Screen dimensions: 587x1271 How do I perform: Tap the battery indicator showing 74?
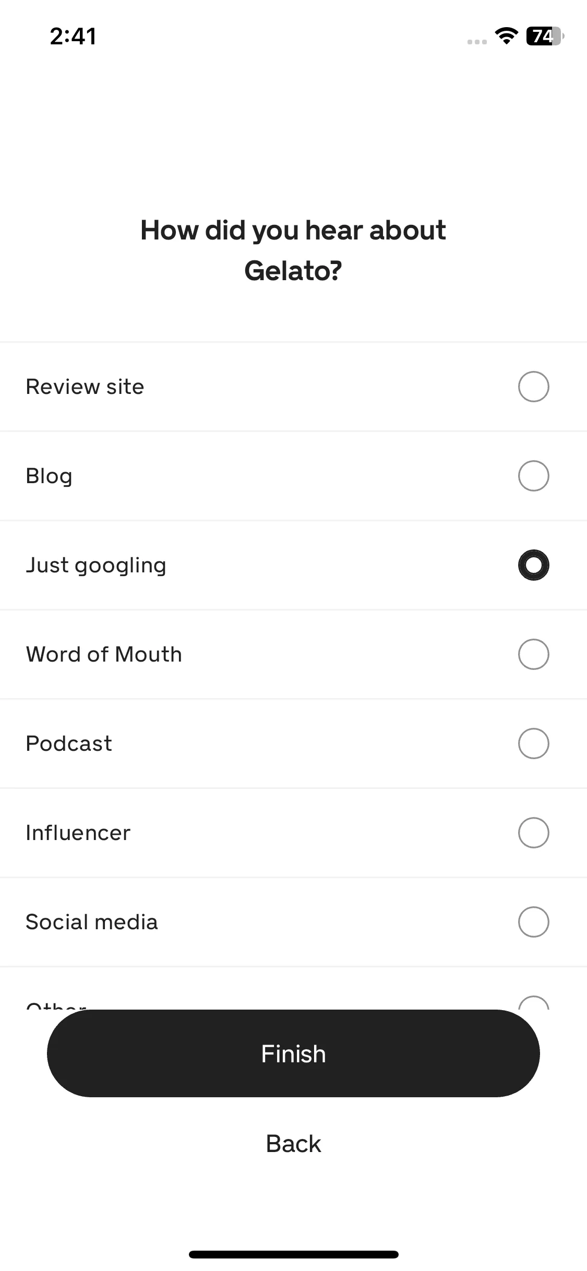point(545,36)
